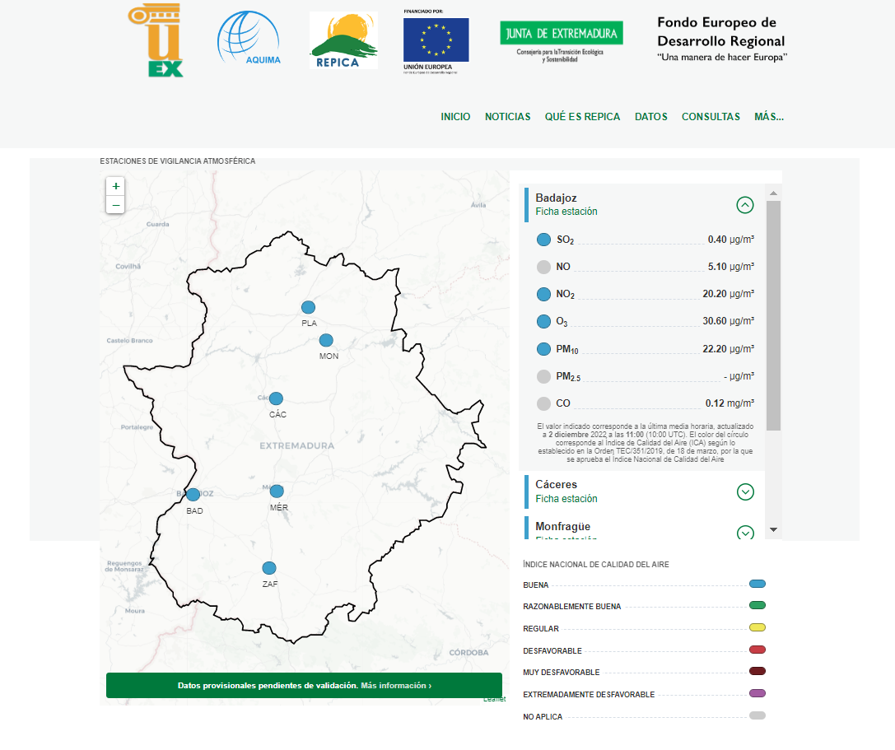The image size is (895, 750).
Task: Zoom out on the map
Action: (115, 204)
